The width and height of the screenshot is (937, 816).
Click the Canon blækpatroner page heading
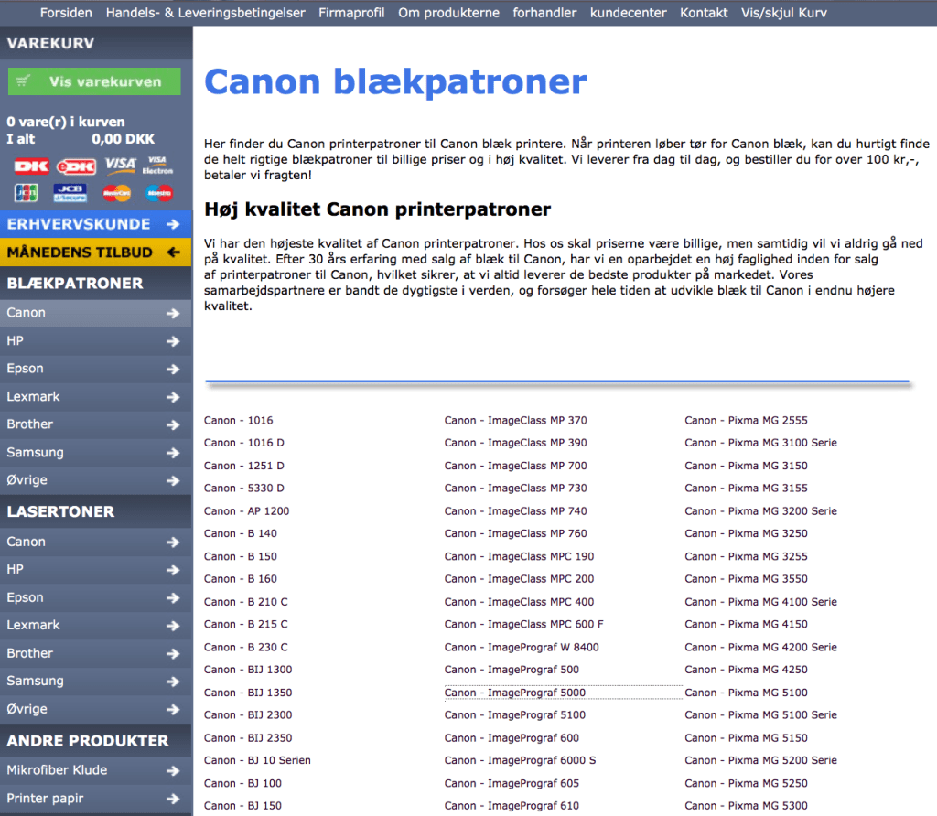click(x=395, y=82)
